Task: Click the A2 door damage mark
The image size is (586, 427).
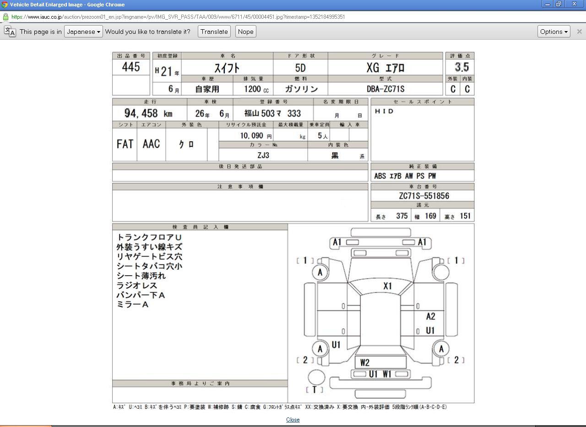Action: [x=430, y=316]
